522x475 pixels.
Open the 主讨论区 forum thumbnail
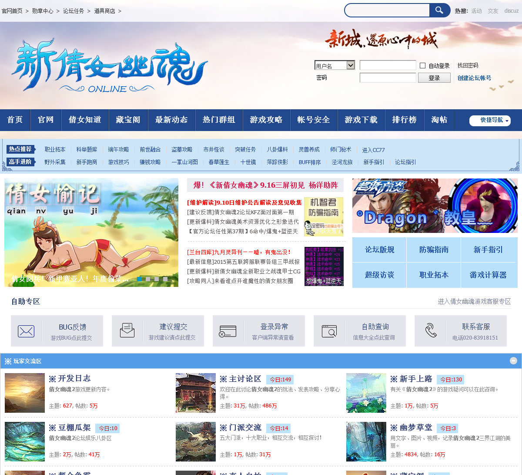coord(196,393)
